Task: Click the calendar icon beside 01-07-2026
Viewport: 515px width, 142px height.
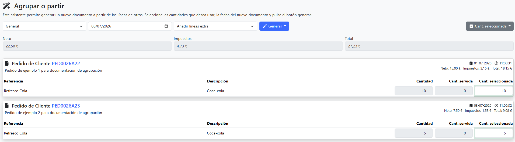Action: click(471, 63)
